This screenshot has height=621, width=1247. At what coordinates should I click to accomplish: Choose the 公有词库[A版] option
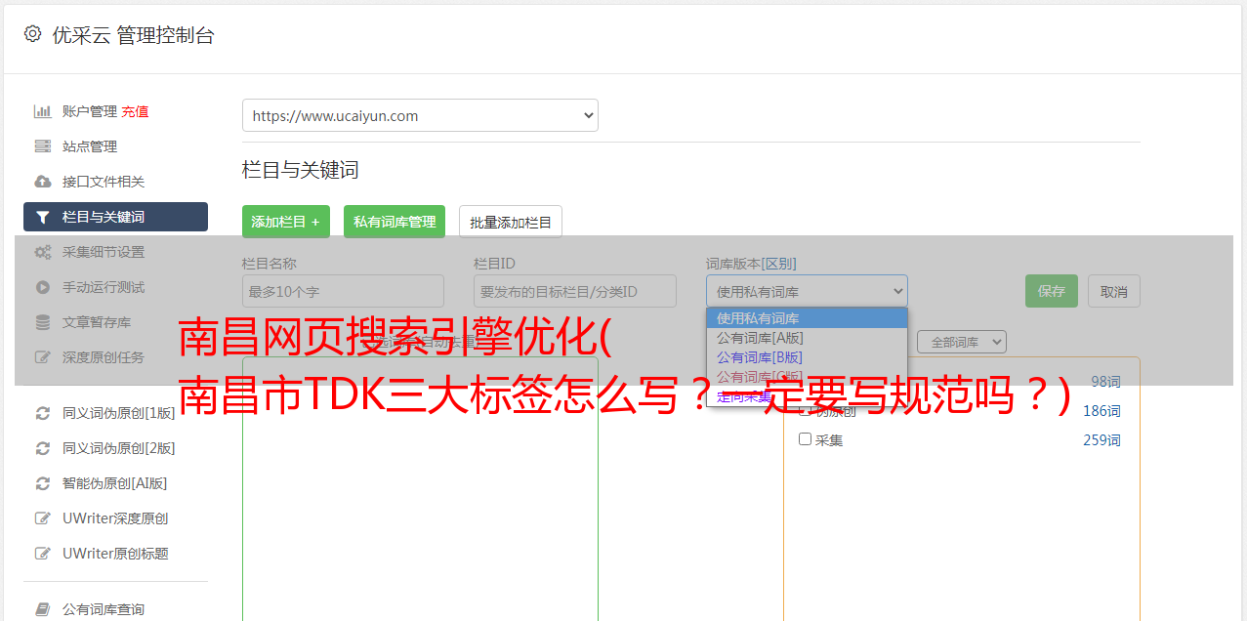point(807,338)
